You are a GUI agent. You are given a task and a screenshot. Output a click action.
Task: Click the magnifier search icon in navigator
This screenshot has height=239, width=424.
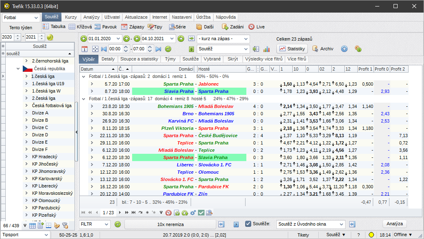click(x=209, y=213)
